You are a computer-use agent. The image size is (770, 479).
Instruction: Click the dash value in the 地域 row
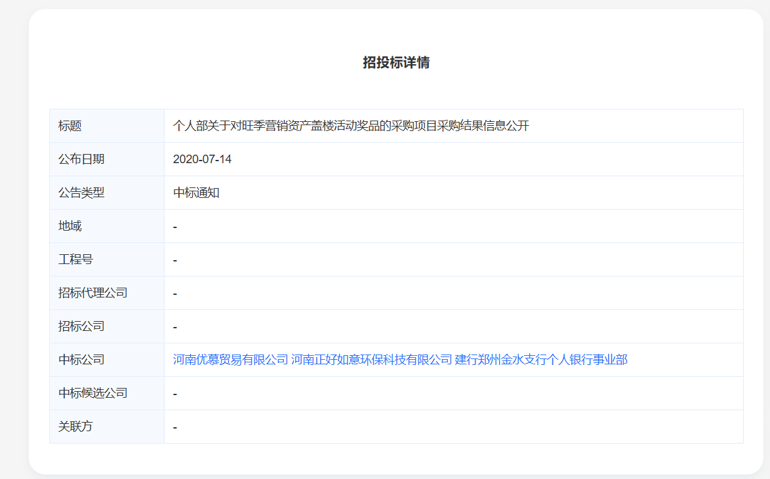click(x=175, y=227)
